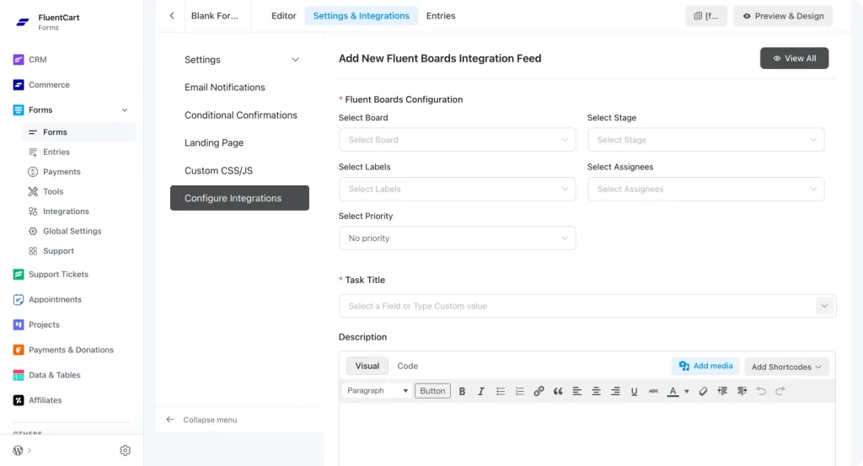Screen dimensions: 863x466
Task: Open the Appointments icon
Action: click(19, 299)
